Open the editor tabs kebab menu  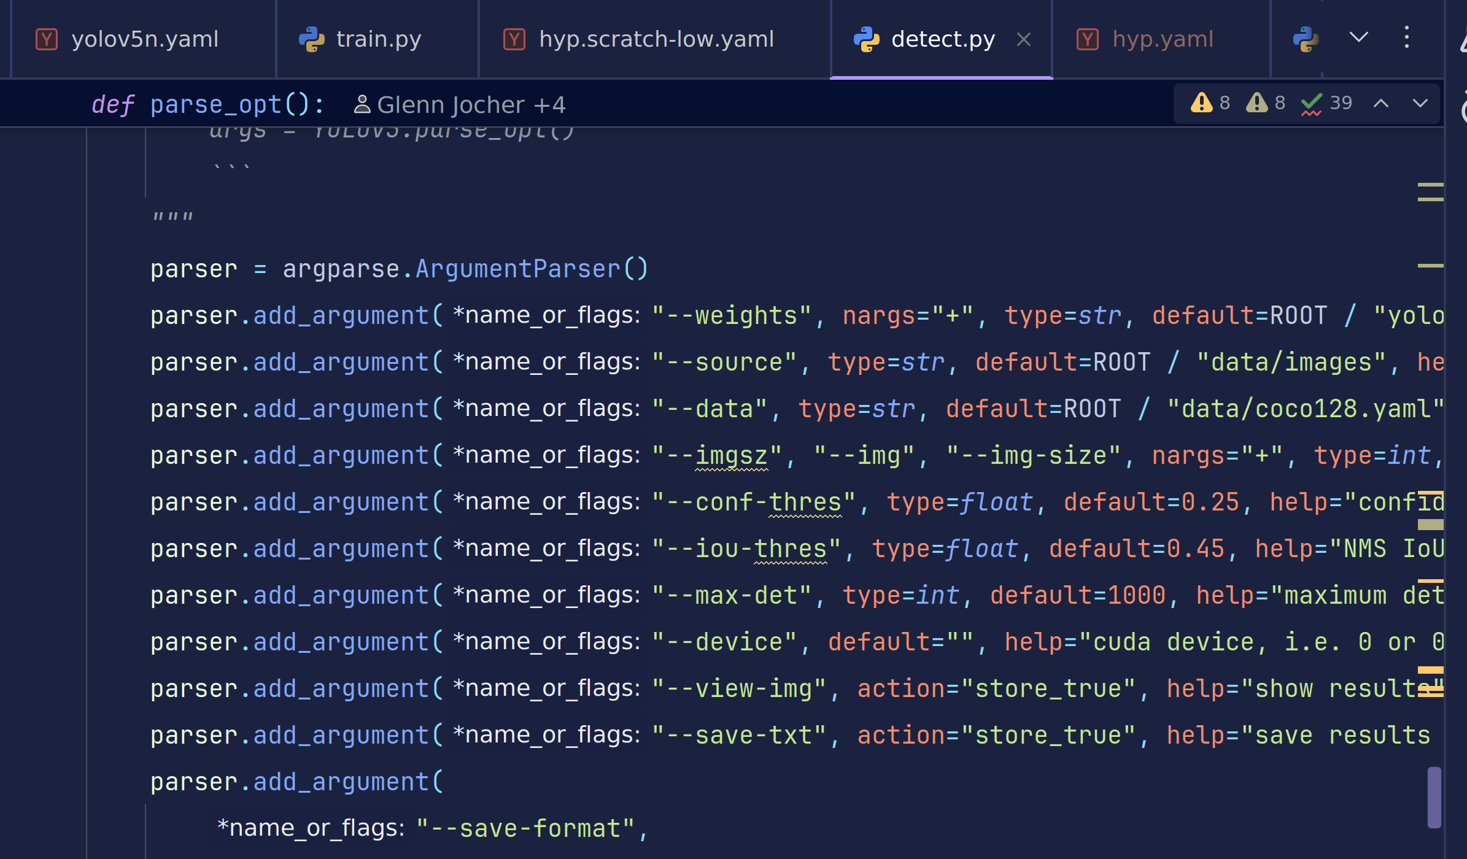click(x=1407, y=37)
